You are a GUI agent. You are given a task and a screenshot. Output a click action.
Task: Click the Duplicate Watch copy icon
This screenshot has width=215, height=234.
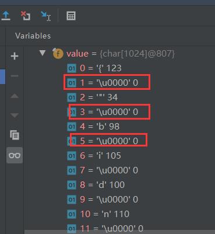pos(15,135)
